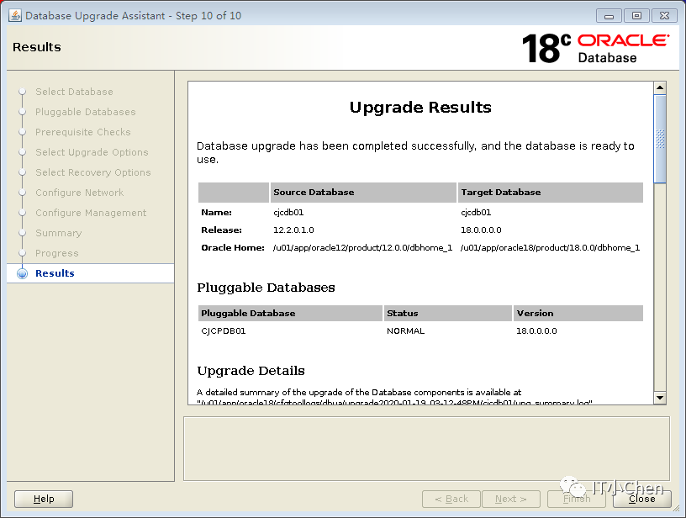Select the Results step in the sidebar
Image resolution: width=686 pixels, height=518 pixels.
point(91,273)
